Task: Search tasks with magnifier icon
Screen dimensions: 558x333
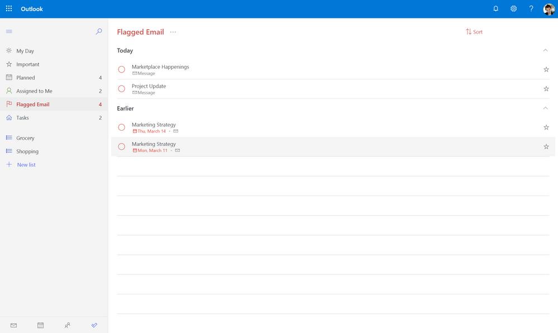Action: [99, 31]
